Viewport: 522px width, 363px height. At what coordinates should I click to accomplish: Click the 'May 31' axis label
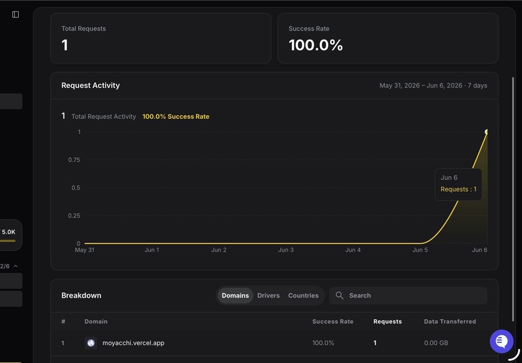pyautogui.click(x=85, y=250)
